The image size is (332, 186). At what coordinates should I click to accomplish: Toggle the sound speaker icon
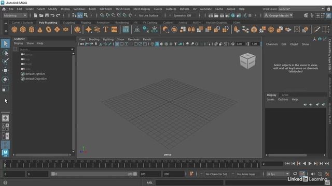(x=313, y=174)
